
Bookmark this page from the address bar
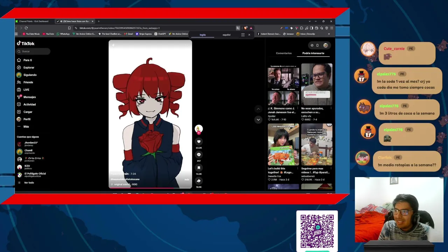(x=69, y=28)
